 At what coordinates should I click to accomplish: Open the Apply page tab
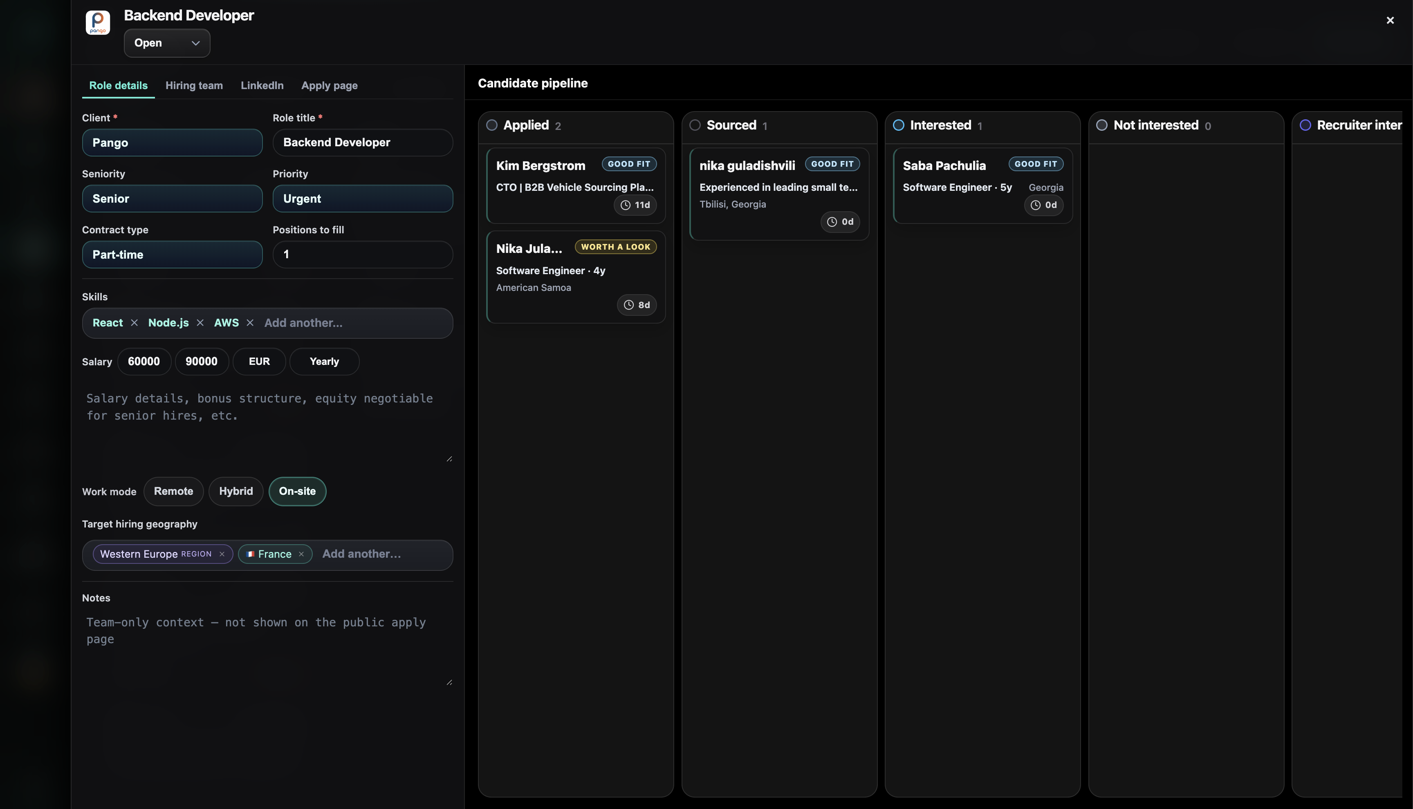coord(330,85)
